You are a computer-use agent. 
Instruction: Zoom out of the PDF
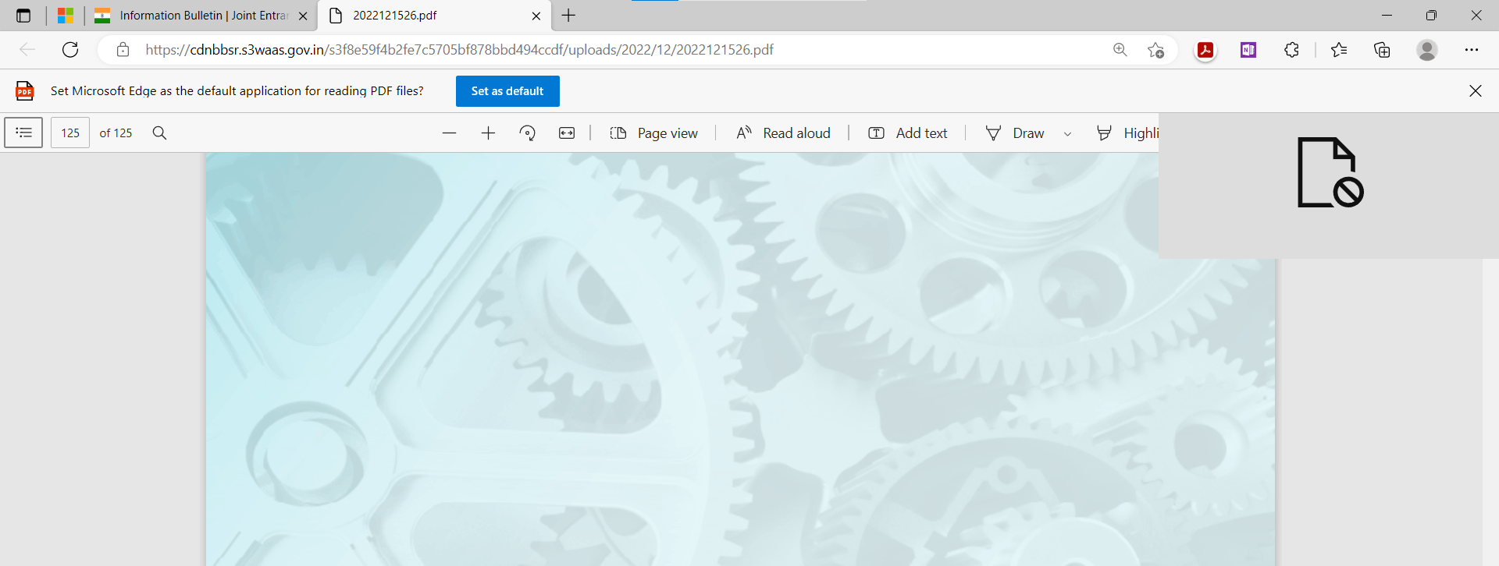point(449,133)
